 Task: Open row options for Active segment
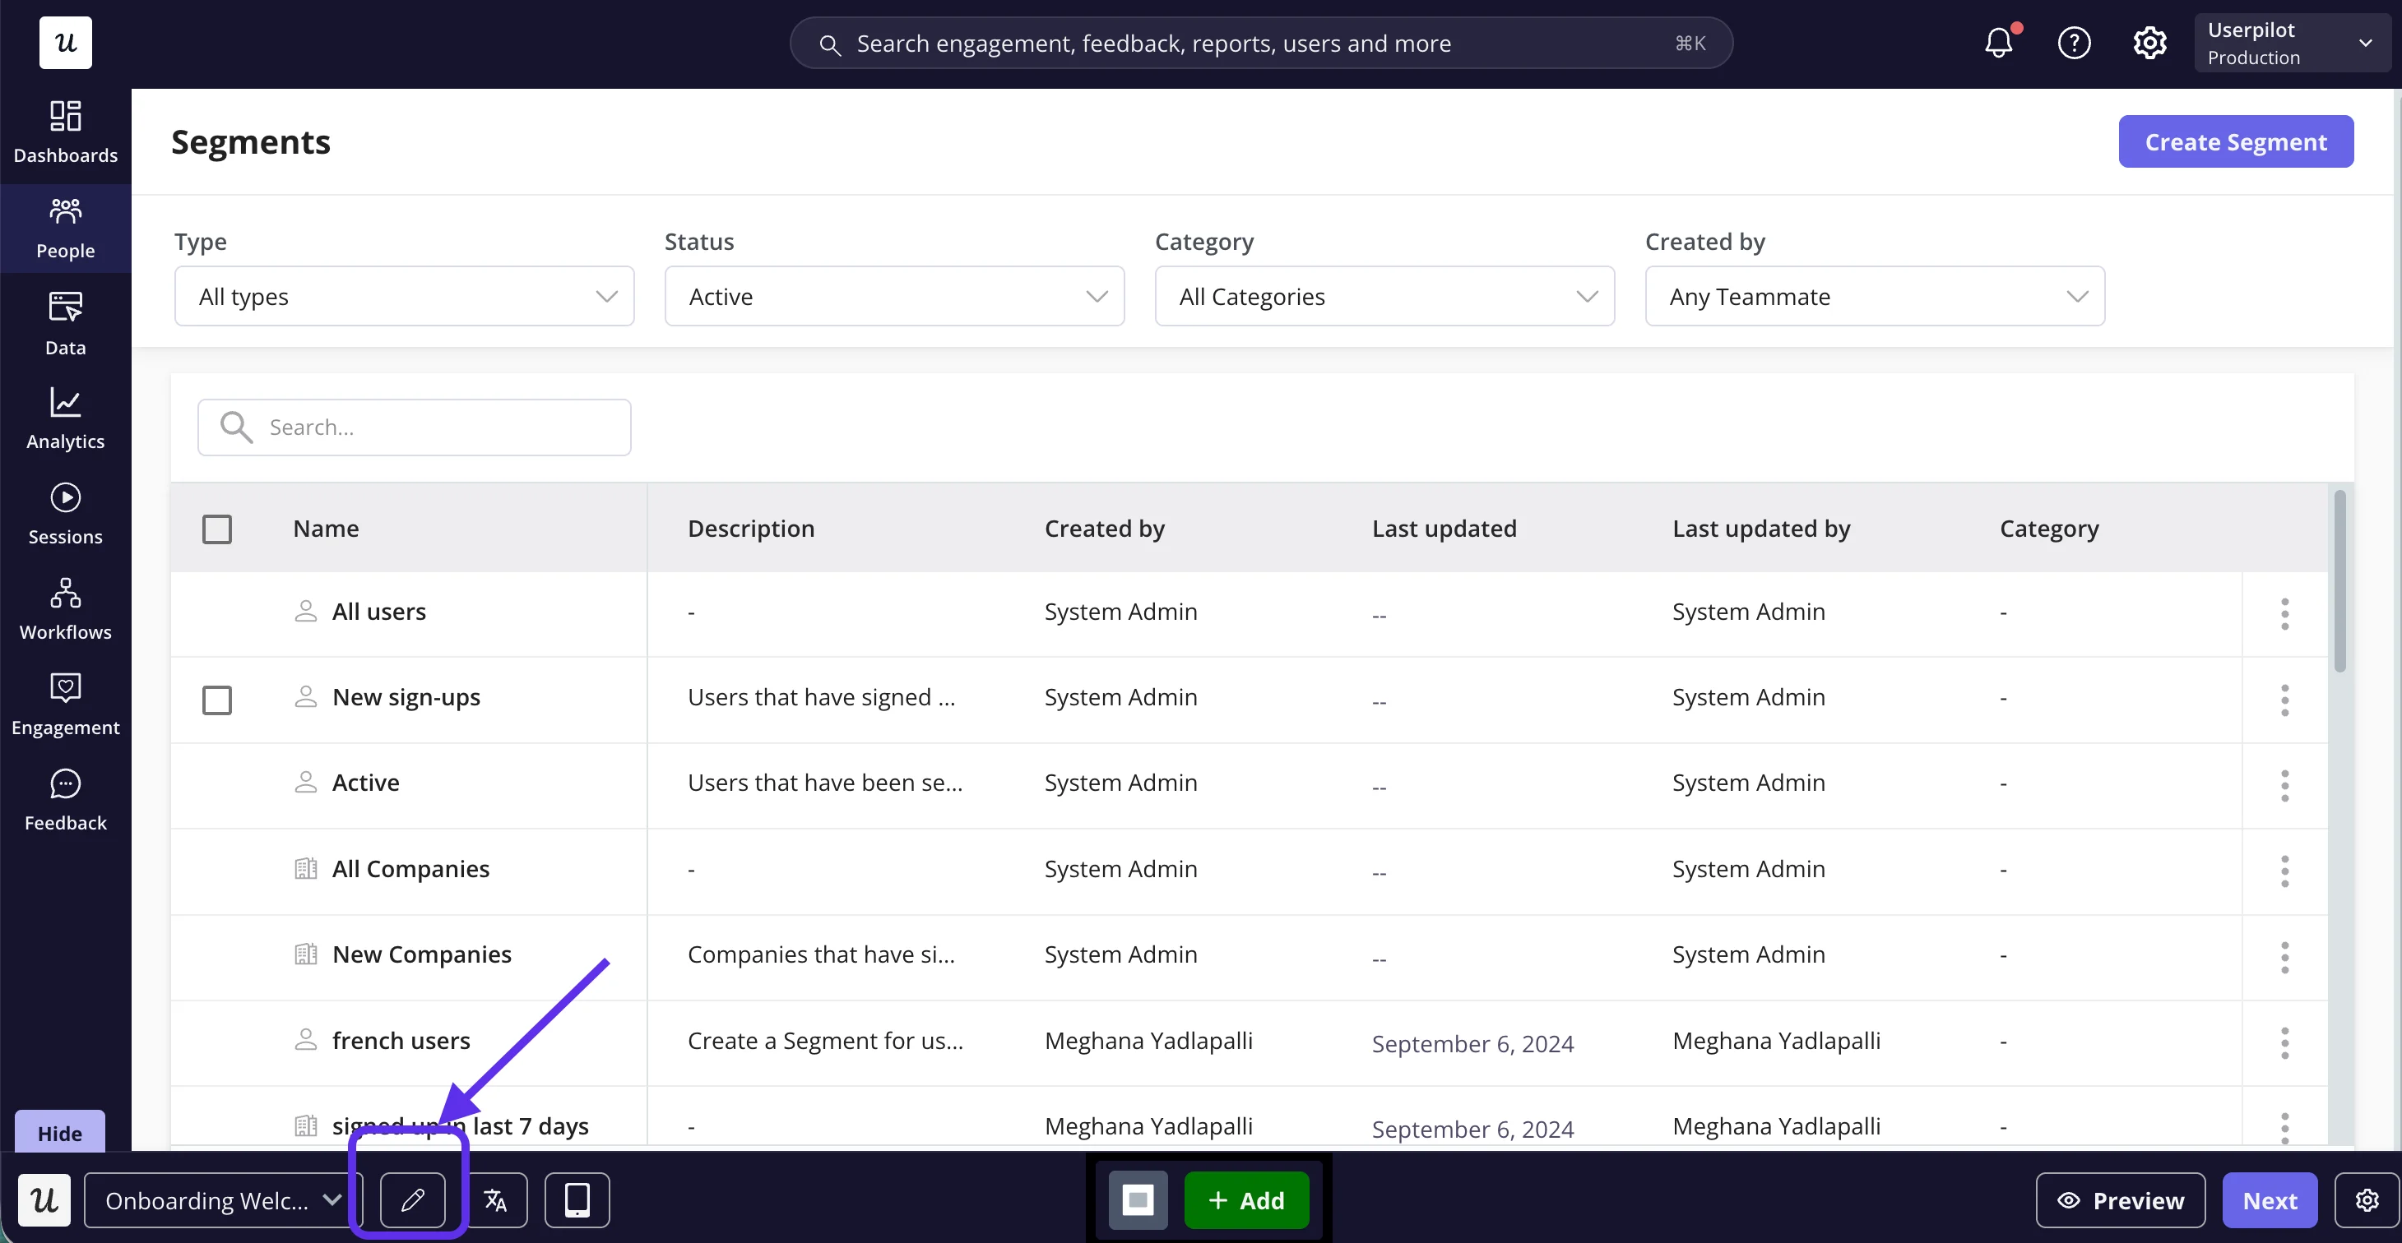pyautogui.click(x=2284, y=785)
